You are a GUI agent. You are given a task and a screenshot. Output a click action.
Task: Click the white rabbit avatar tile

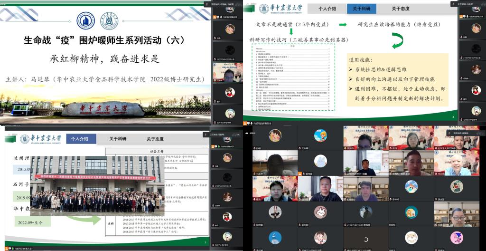tap(320, 212)
